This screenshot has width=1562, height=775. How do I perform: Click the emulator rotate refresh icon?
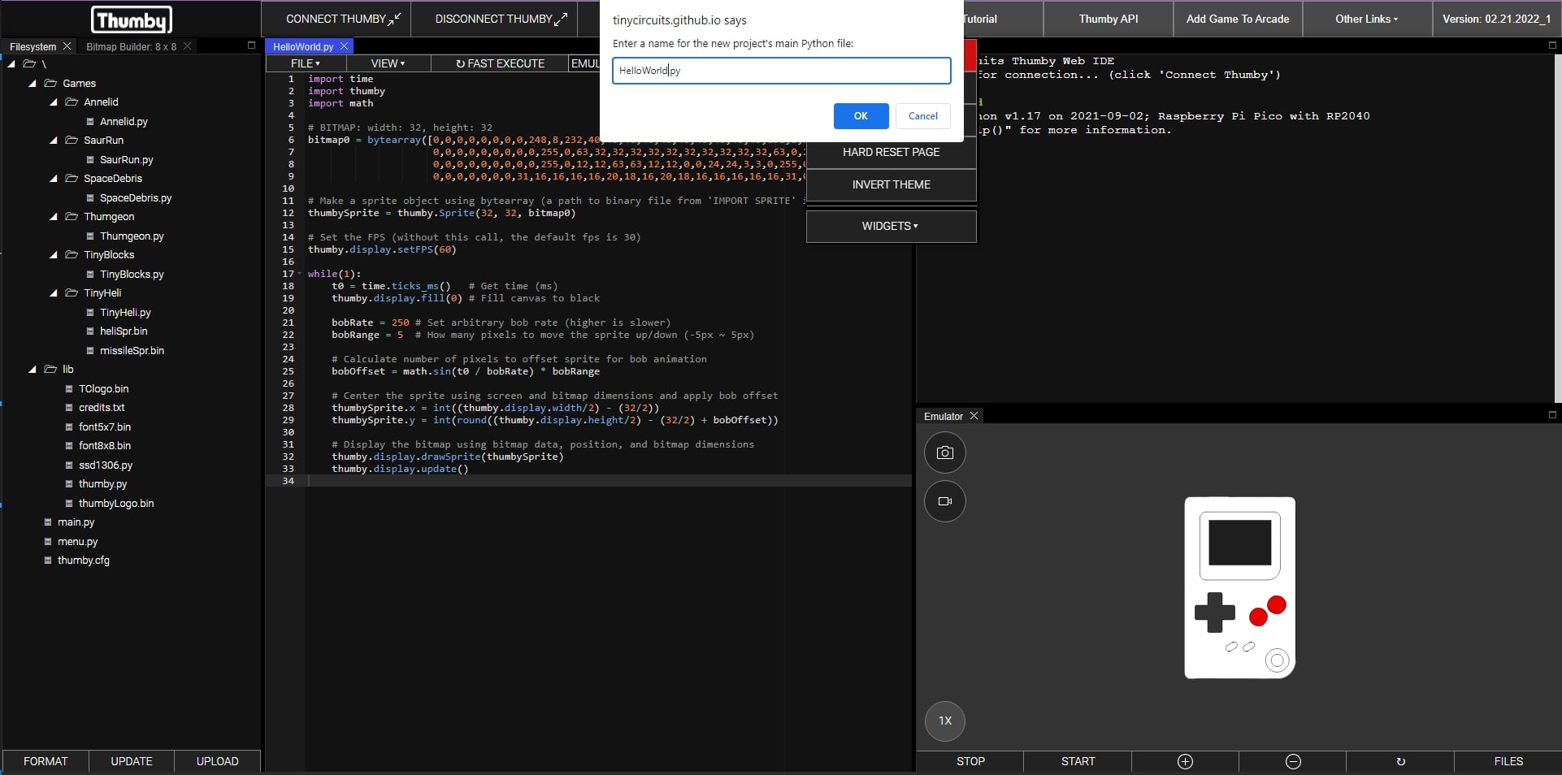pyautogui.click(x=1400, y=761)
